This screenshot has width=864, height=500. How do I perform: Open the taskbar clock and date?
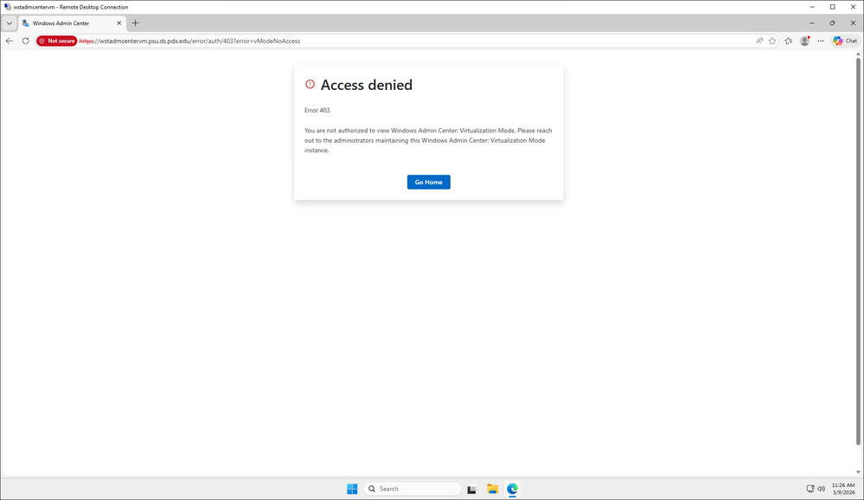pos(843,489)
